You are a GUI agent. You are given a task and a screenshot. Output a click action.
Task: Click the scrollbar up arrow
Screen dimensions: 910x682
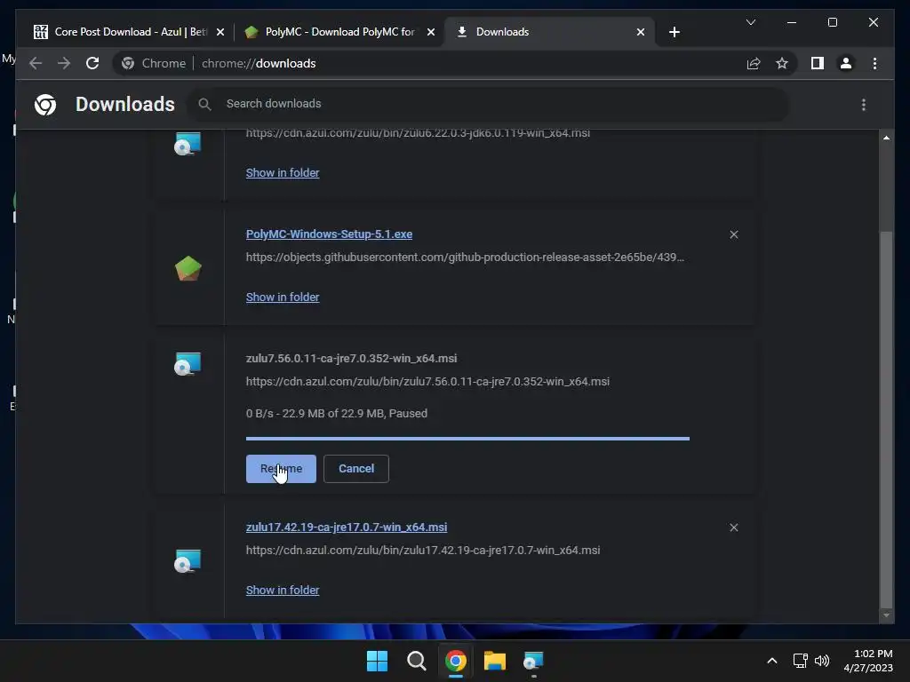886,138
